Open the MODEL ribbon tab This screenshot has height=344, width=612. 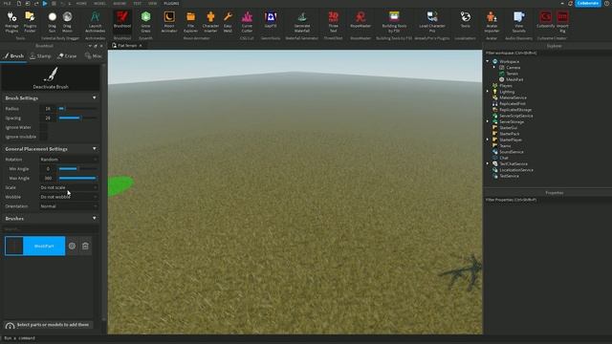coord(99,4)
